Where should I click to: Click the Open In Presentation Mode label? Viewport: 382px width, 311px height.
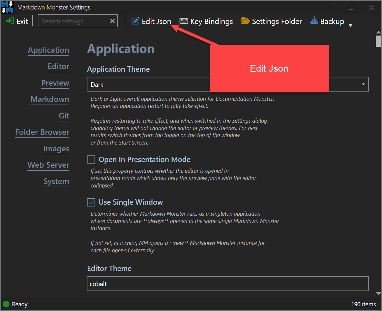tap(145, 159)
